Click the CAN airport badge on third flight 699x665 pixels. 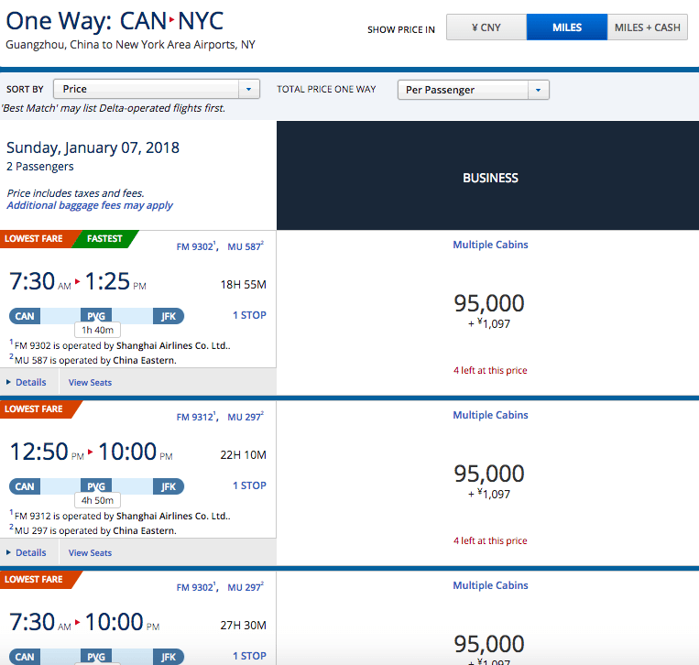point(25,657)
